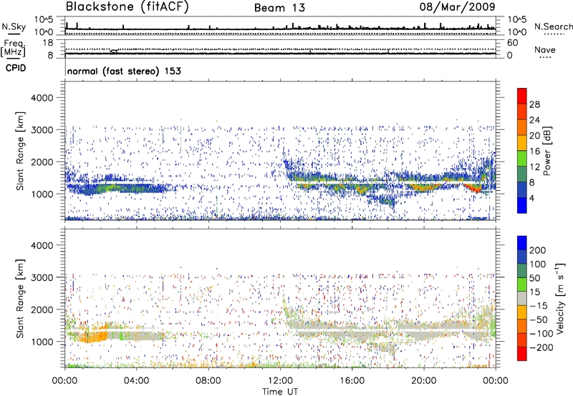
Task: Click the "Nave" legend label
Action: tap(545, 49)
